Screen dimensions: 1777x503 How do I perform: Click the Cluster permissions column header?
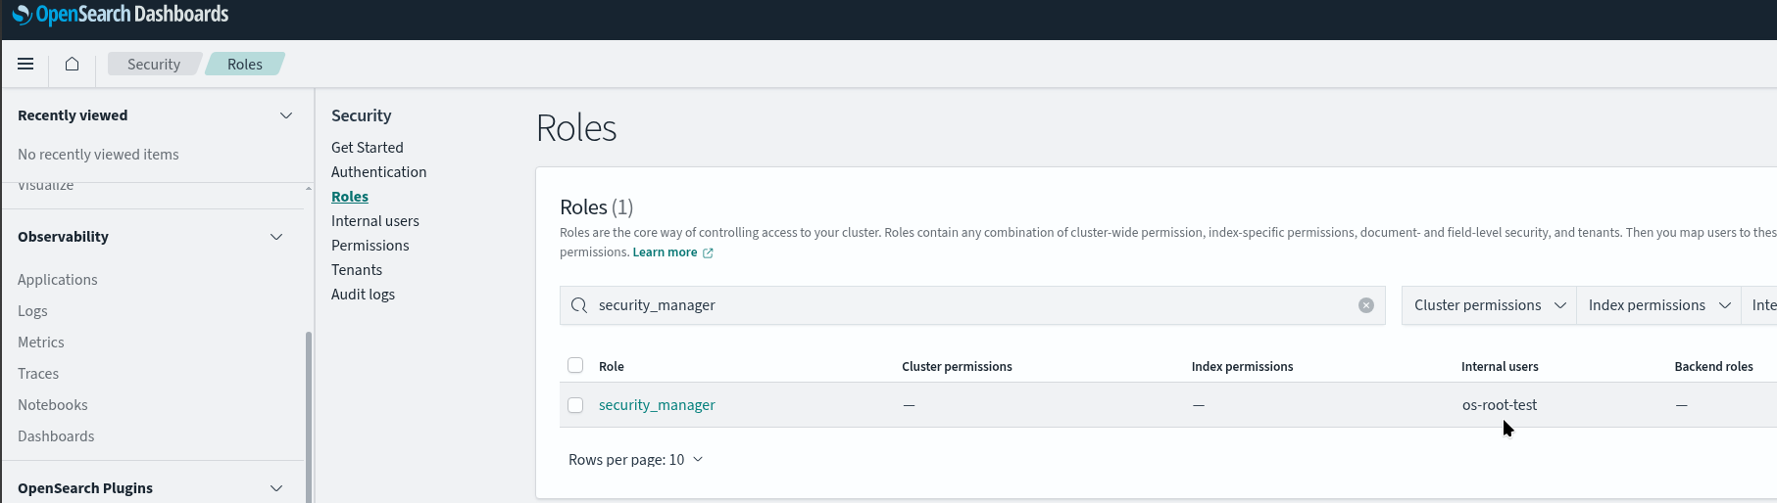[957, 367]
